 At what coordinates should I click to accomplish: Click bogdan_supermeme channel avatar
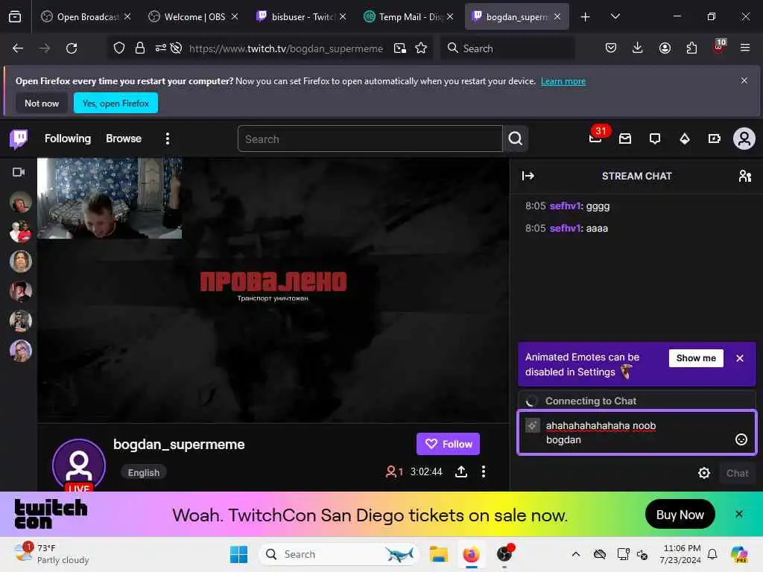(x=79, y=465)
